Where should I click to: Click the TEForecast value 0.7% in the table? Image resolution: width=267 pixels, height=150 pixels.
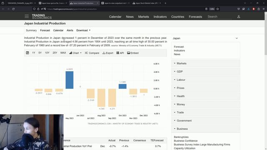(158, 146)
